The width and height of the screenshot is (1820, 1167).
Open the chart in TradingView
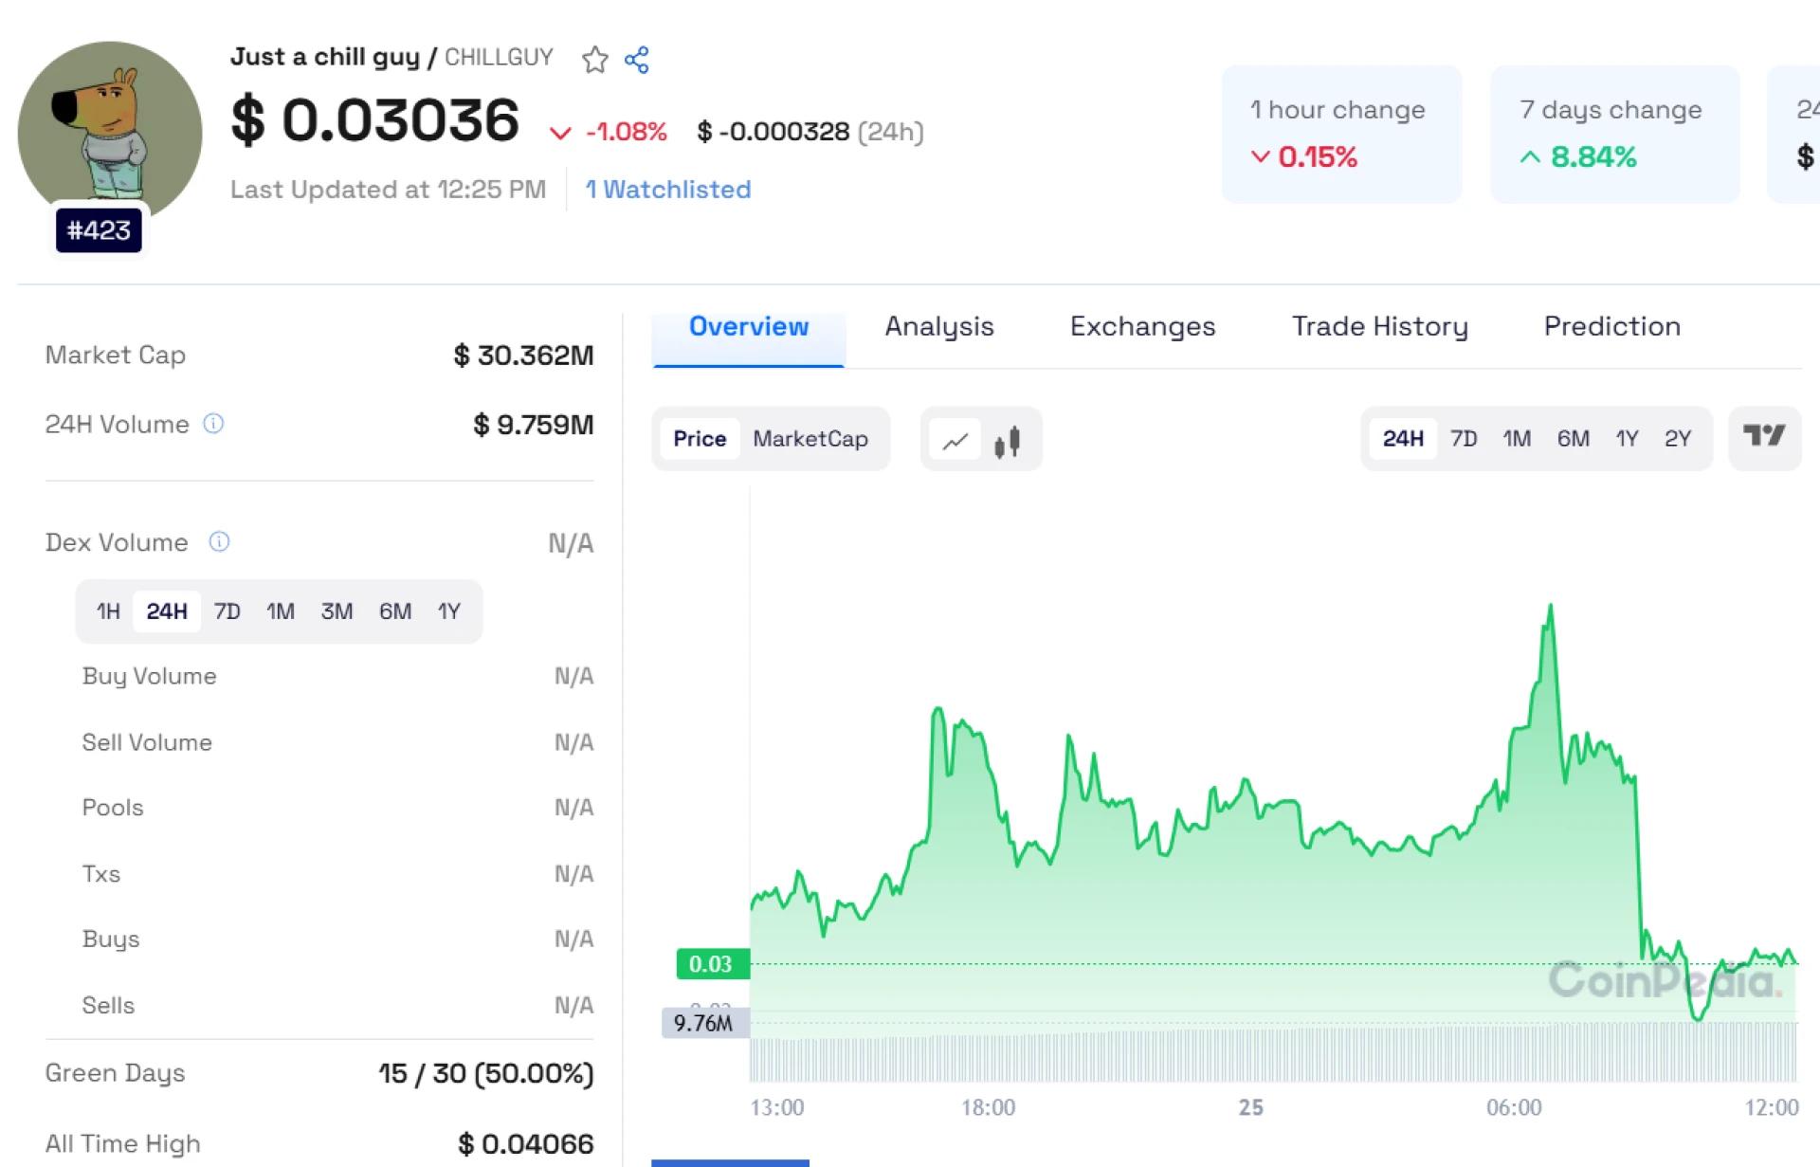click(x=1764, y=439)
